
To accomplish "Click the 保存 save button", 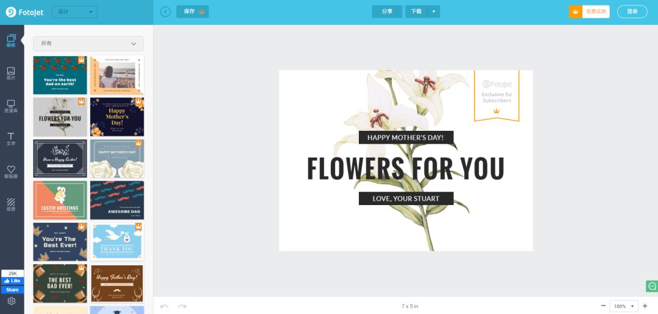I will coord(193,12).
